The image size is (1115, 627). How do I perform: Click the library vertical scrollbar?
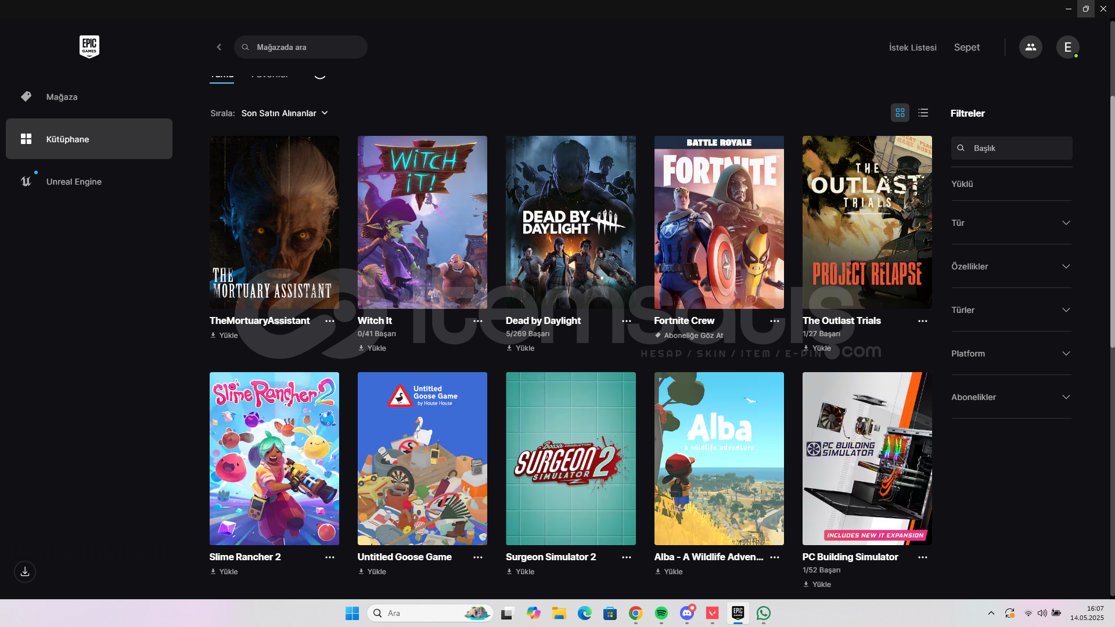1112,221
